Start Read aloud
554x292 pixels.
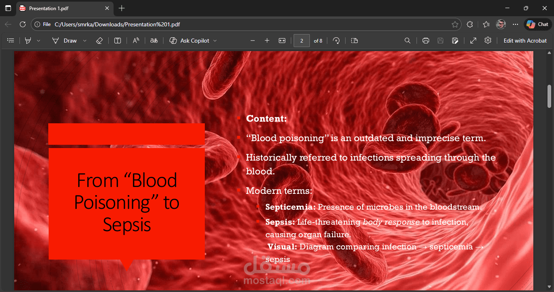click(x=136, y=41)
